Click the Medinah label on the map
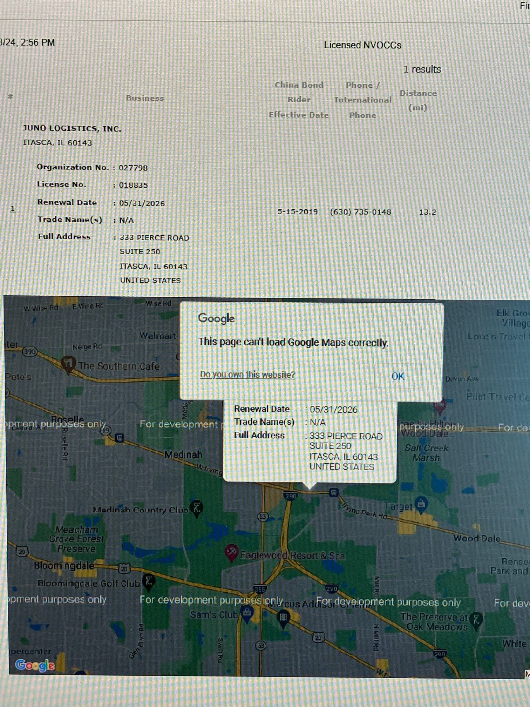This screenshot has width=530, height=707. [183, 454]
